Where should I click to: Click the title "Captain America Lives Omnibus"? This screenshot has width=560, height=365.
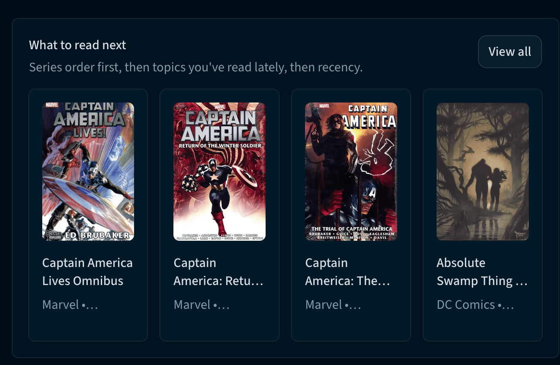coord(87,272)
